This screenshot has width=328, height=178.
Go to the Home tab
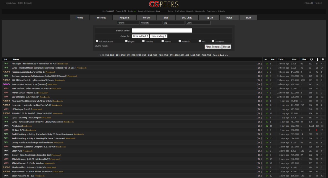(80, 18)
